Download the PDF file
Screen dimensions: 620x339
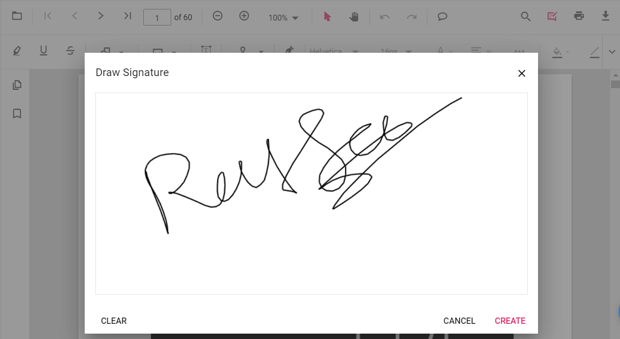[605, 17]
